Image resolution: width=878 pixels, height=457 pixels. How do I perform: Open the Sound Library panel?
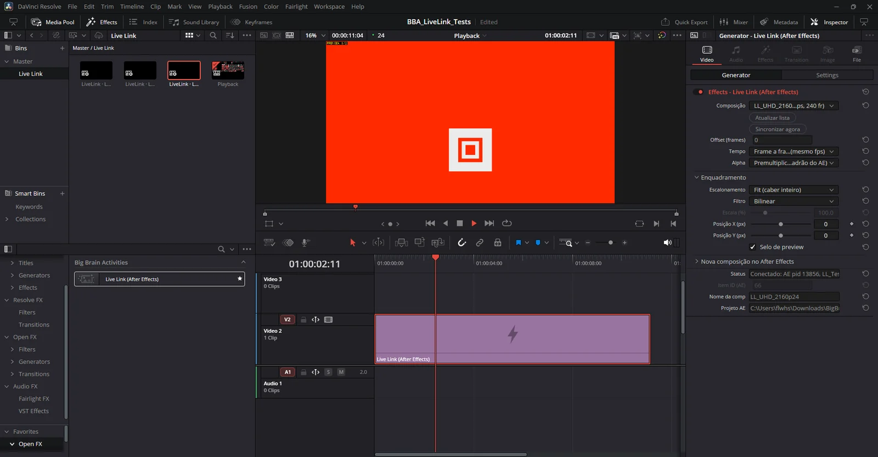tap(194, 22)
